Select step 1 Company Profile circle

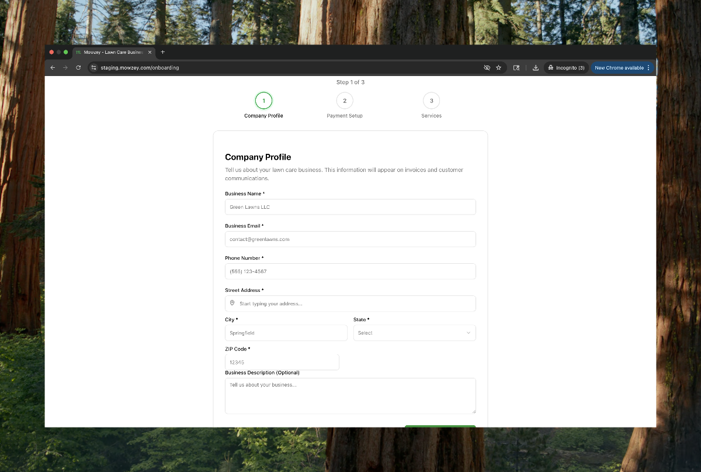pos(263,101)
